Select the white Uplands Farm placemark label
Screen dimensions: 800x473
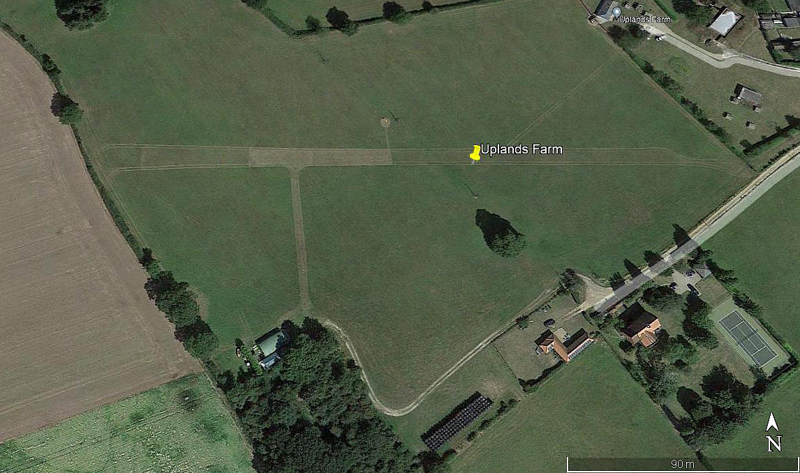[521, 149]
